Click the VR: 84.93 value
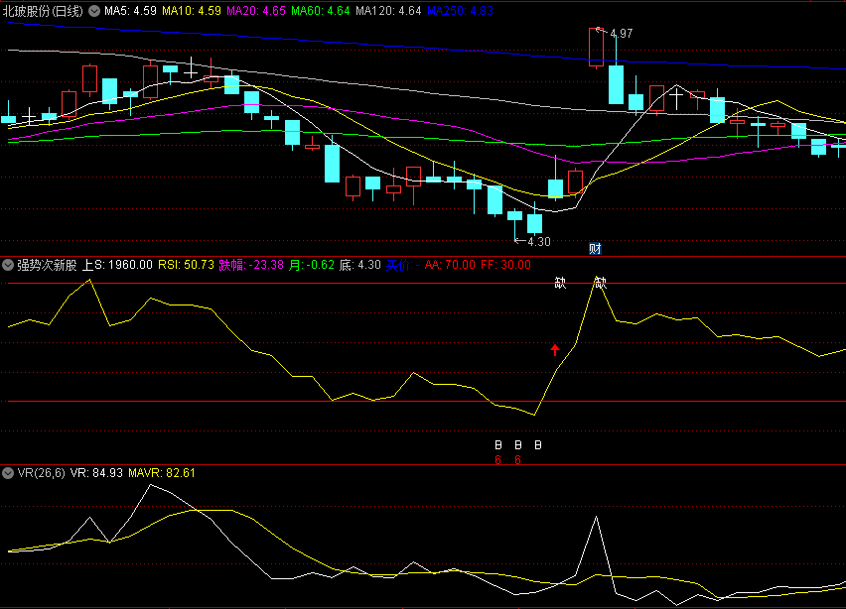Image resolution: width=846 pixels, height=609 pixels. (x=96, y=473)
